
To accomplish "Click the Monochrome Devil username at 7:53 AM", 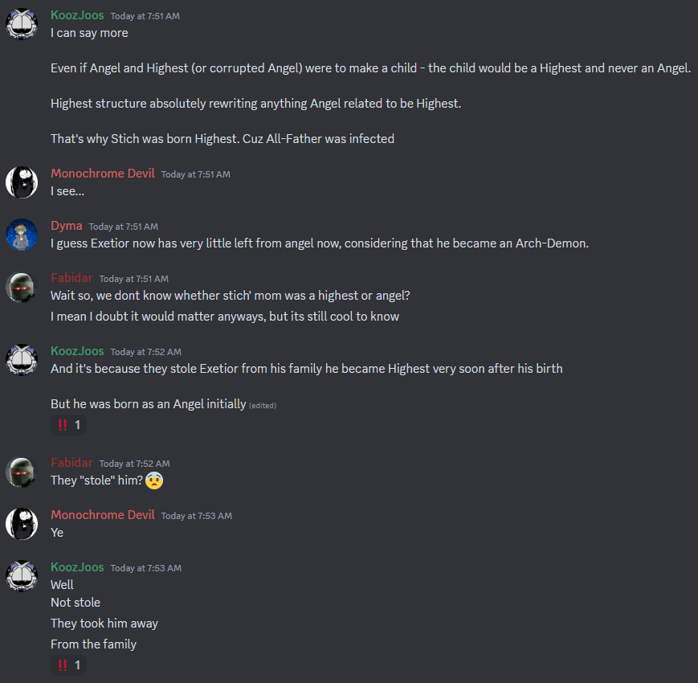I will coord(102,515).
